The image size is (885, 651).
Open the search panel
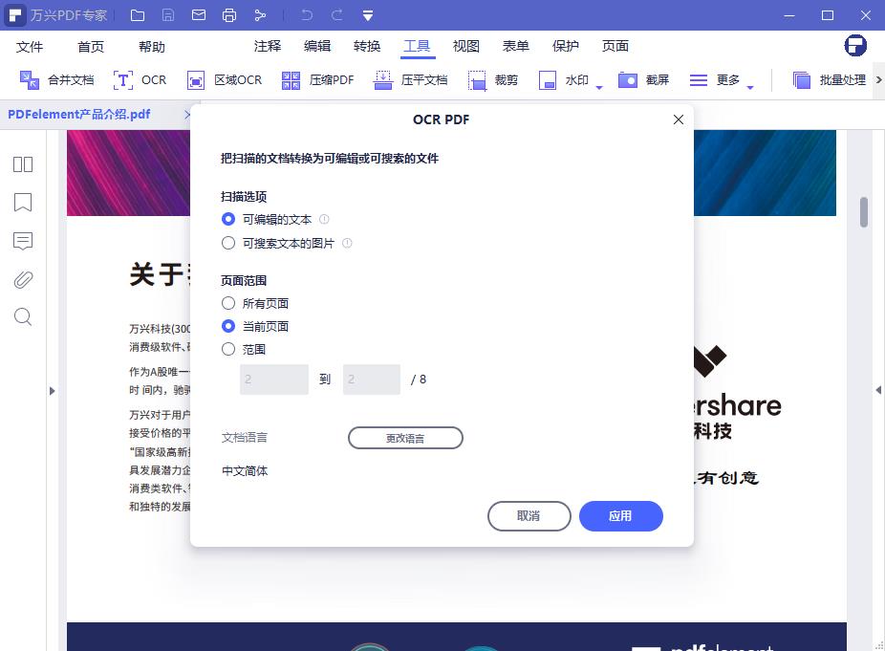tap(22, 316)
